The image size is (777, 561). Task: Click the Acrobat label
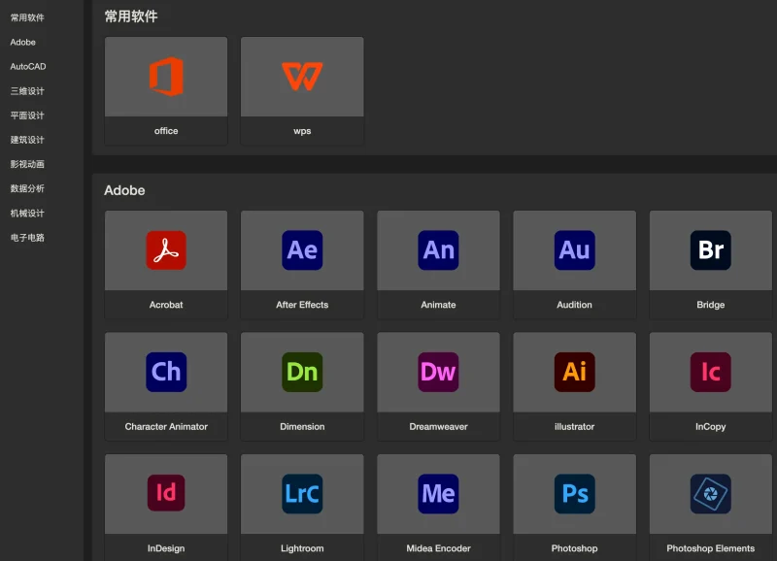pyautogui.click(x=166, y=305)
